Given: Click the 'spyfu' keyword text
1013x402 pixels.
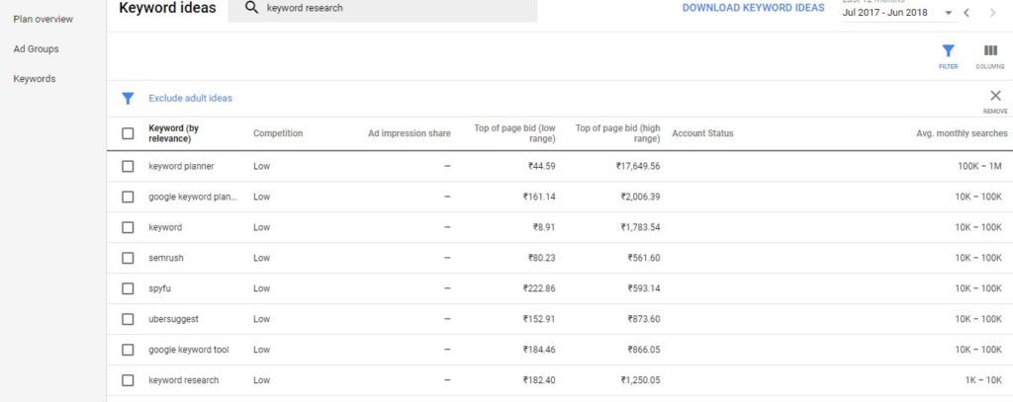Looking at the screenshot, I should pos(159,288).
